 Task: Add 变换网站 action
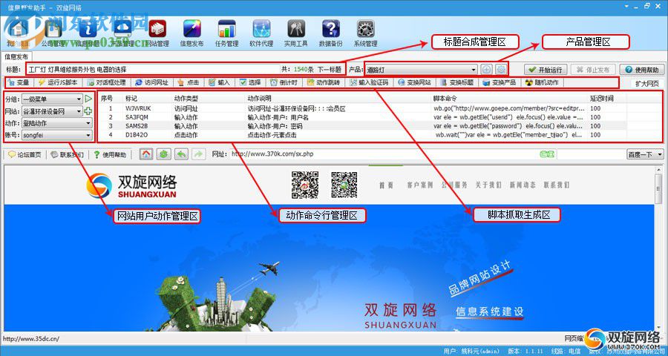click(x=414, y=82)
